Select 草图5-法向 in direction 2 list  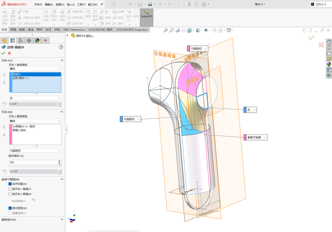click(x=36, y=130)
